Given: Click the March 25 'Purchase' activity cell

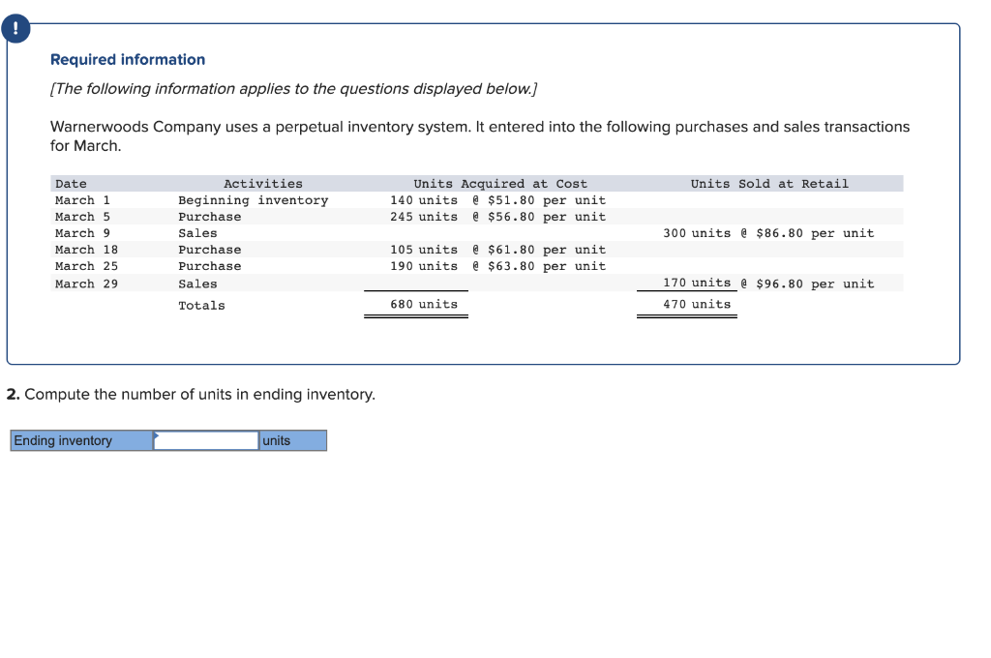Looking at the screenshot, I should [x=210, y=266].
